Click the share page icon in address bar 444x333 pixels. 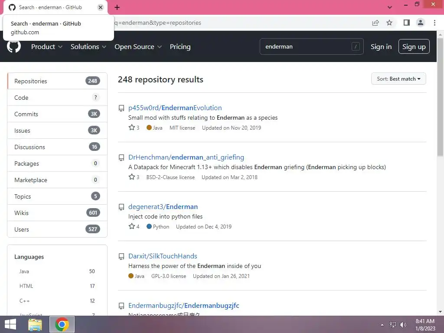(x=375, y=23)
